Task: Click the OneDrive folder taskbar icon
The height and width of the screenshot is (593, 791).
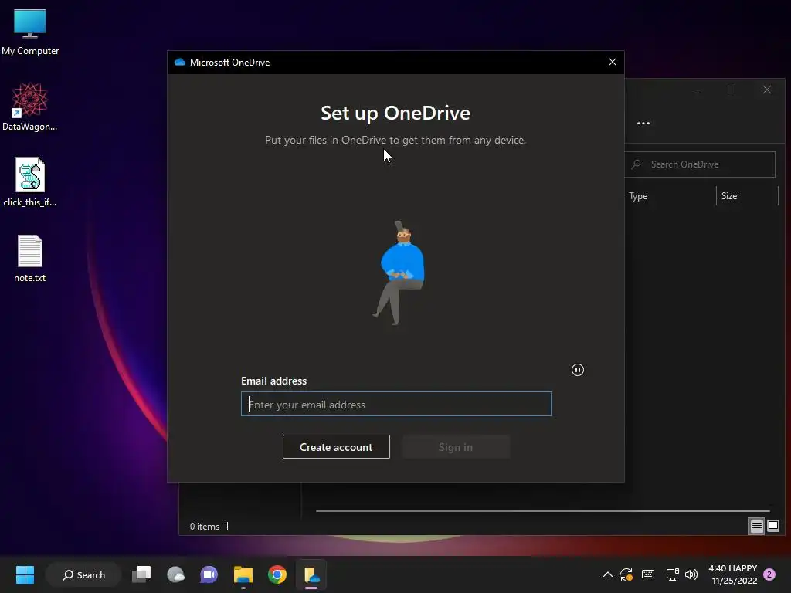Action: tap(311, 574)
